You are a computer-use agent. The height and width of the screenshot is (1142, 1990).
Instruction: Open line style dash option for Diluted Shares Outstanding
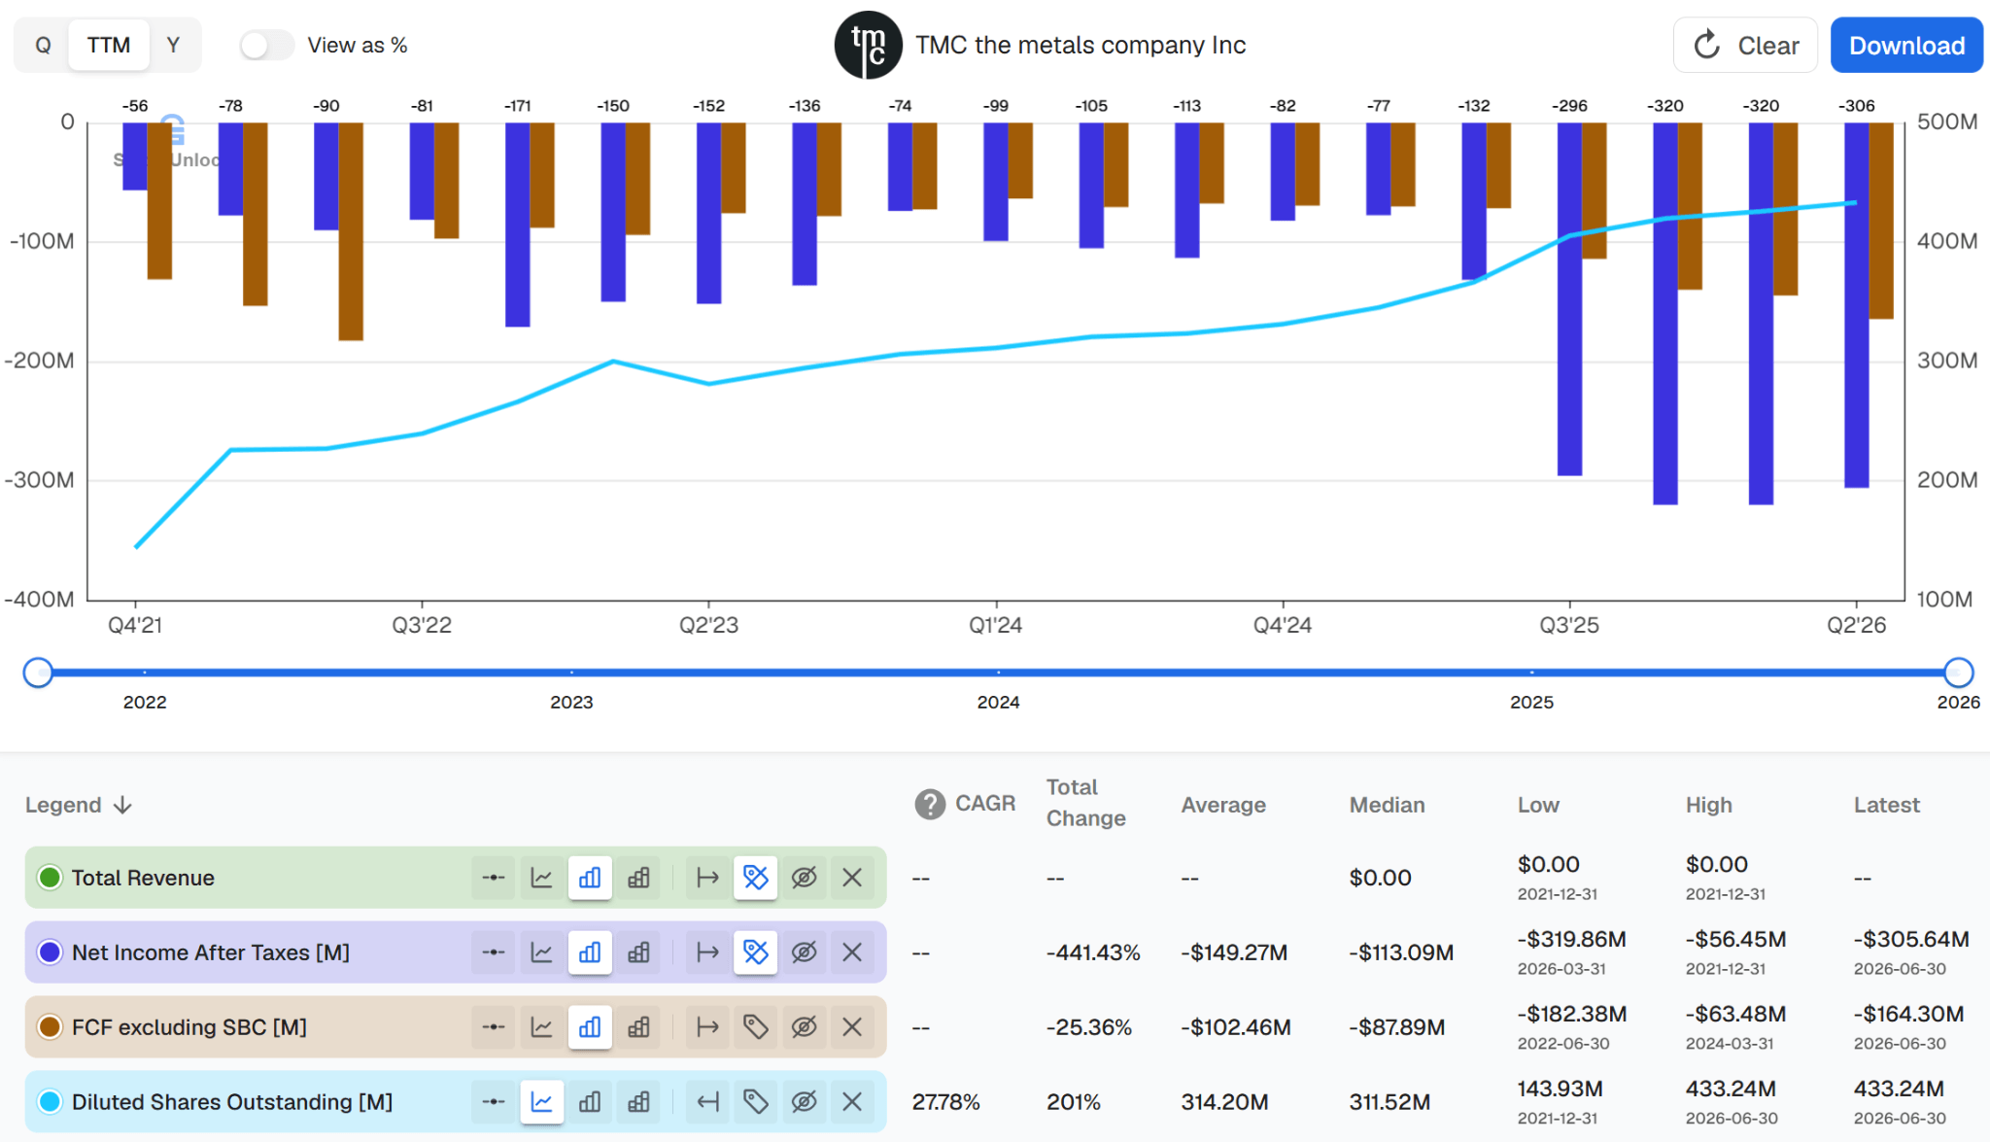click(494, 1102)
